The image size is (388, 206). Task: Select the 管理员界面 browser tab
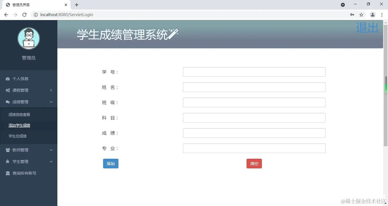coord(37,5)
